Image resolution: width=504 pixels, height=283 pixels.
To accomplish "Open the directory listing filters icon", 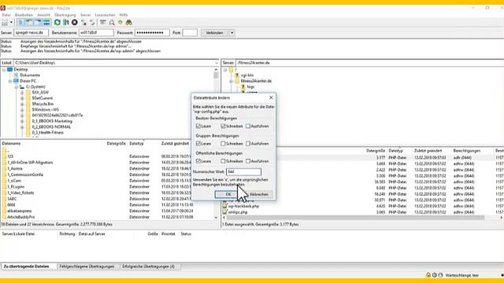I will pyautogui.click(x=103, y=23).
